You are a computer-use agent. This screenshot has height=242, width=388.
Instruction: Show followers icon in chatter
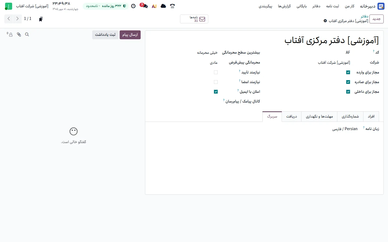[x=10, y=34]
